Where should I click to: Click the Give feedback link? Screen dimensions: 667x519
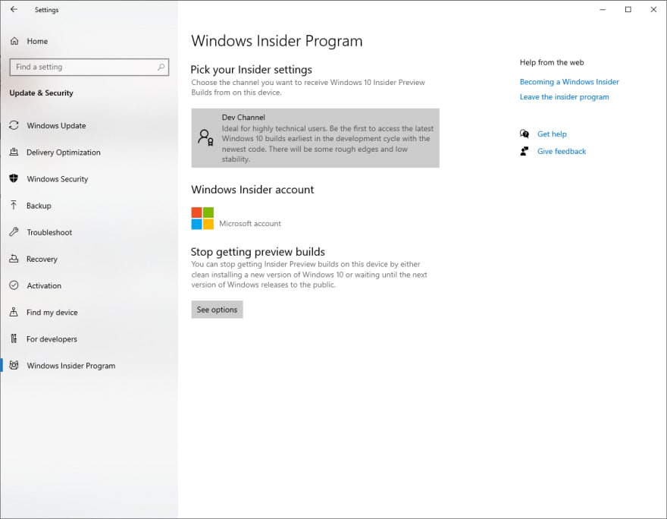pos(562,151)
